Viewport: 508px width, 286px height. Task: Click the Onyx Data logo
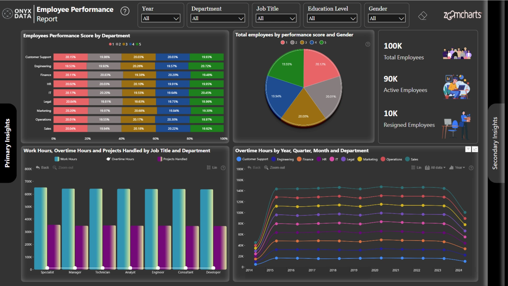17,14
